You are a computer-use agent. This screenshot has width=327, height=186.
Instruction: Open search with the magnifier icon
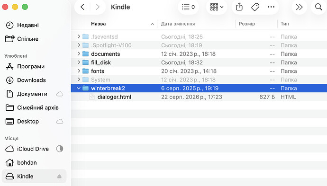[318, 7]
